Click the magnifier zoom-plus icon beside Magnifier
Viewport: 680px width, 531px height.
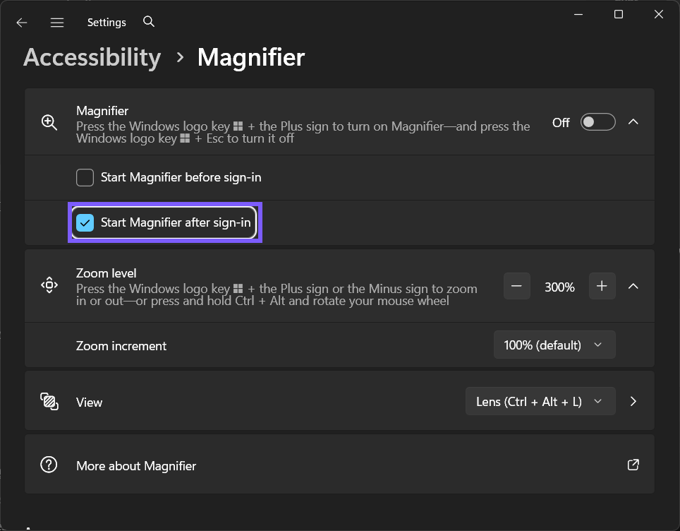[49, 122]
